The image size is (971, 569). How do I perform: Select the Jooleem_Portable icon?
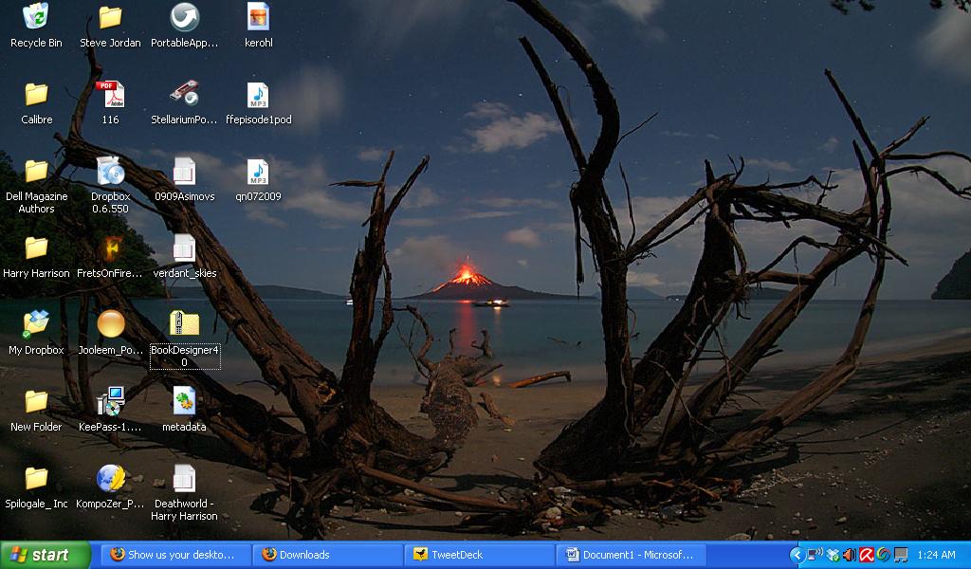pos(111,324)
